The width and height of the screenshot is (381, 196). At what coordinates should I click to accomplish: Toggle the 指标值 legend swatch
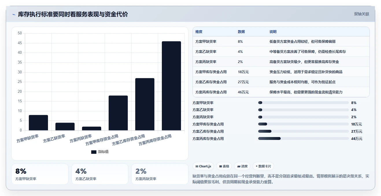tap(94, 152)
